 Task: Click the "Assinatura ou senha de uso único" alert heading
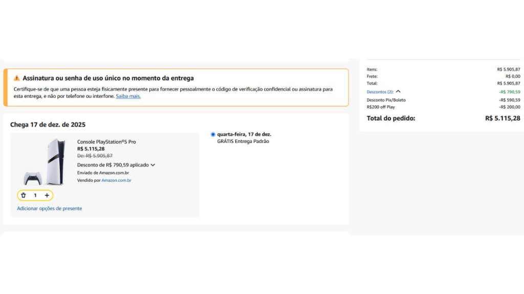[108, 78]
